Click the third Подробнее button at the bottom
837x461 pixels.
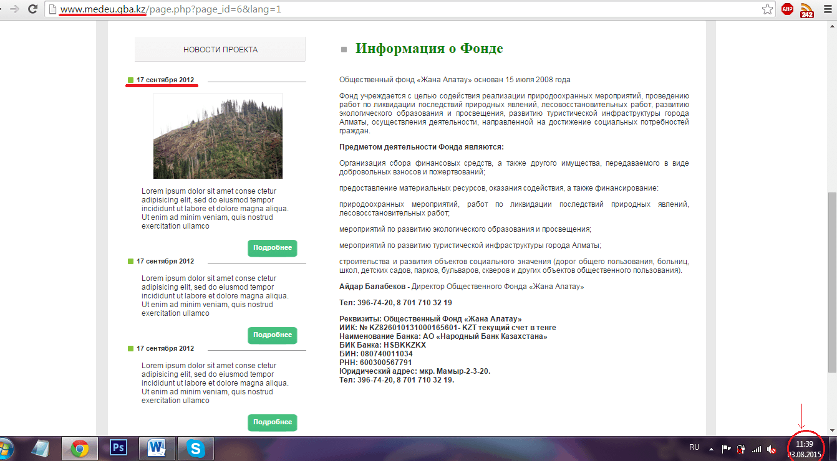pos(273,422)
